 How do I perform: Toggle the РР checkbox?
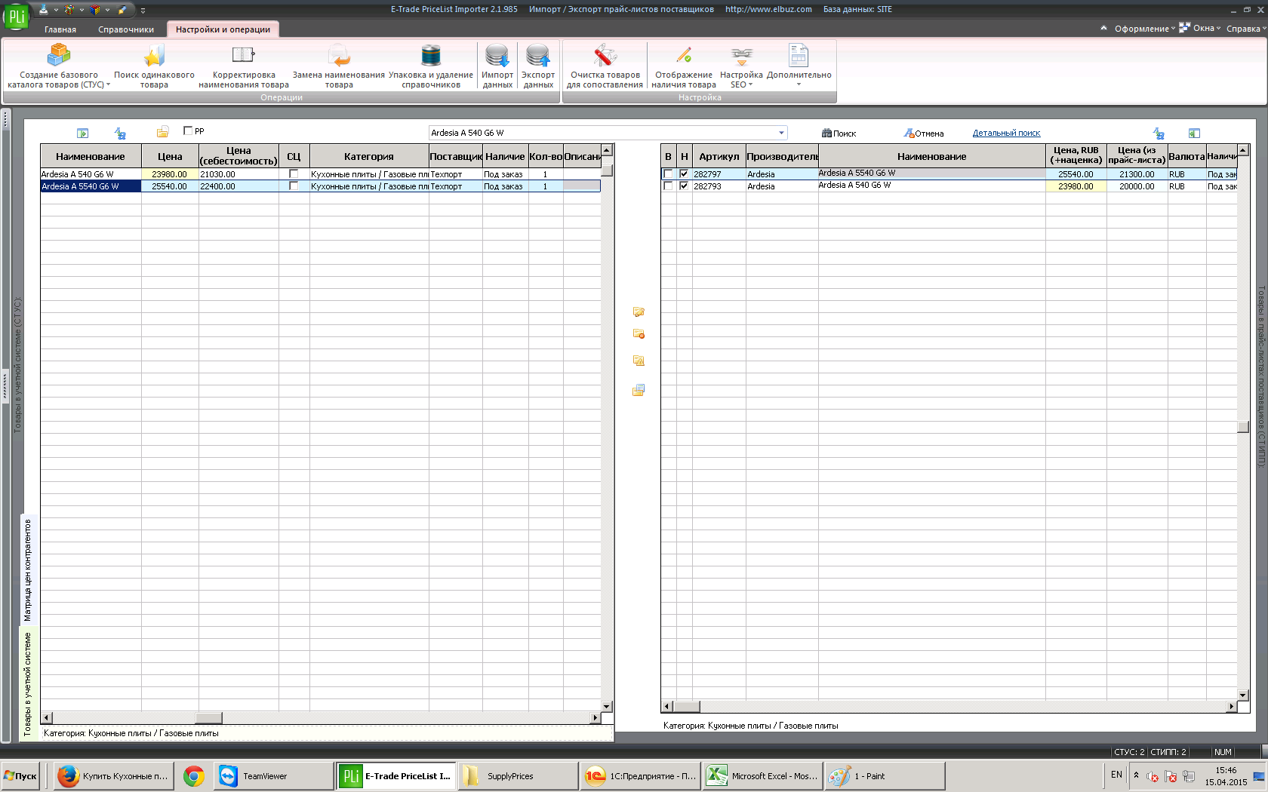coord(188,130)
